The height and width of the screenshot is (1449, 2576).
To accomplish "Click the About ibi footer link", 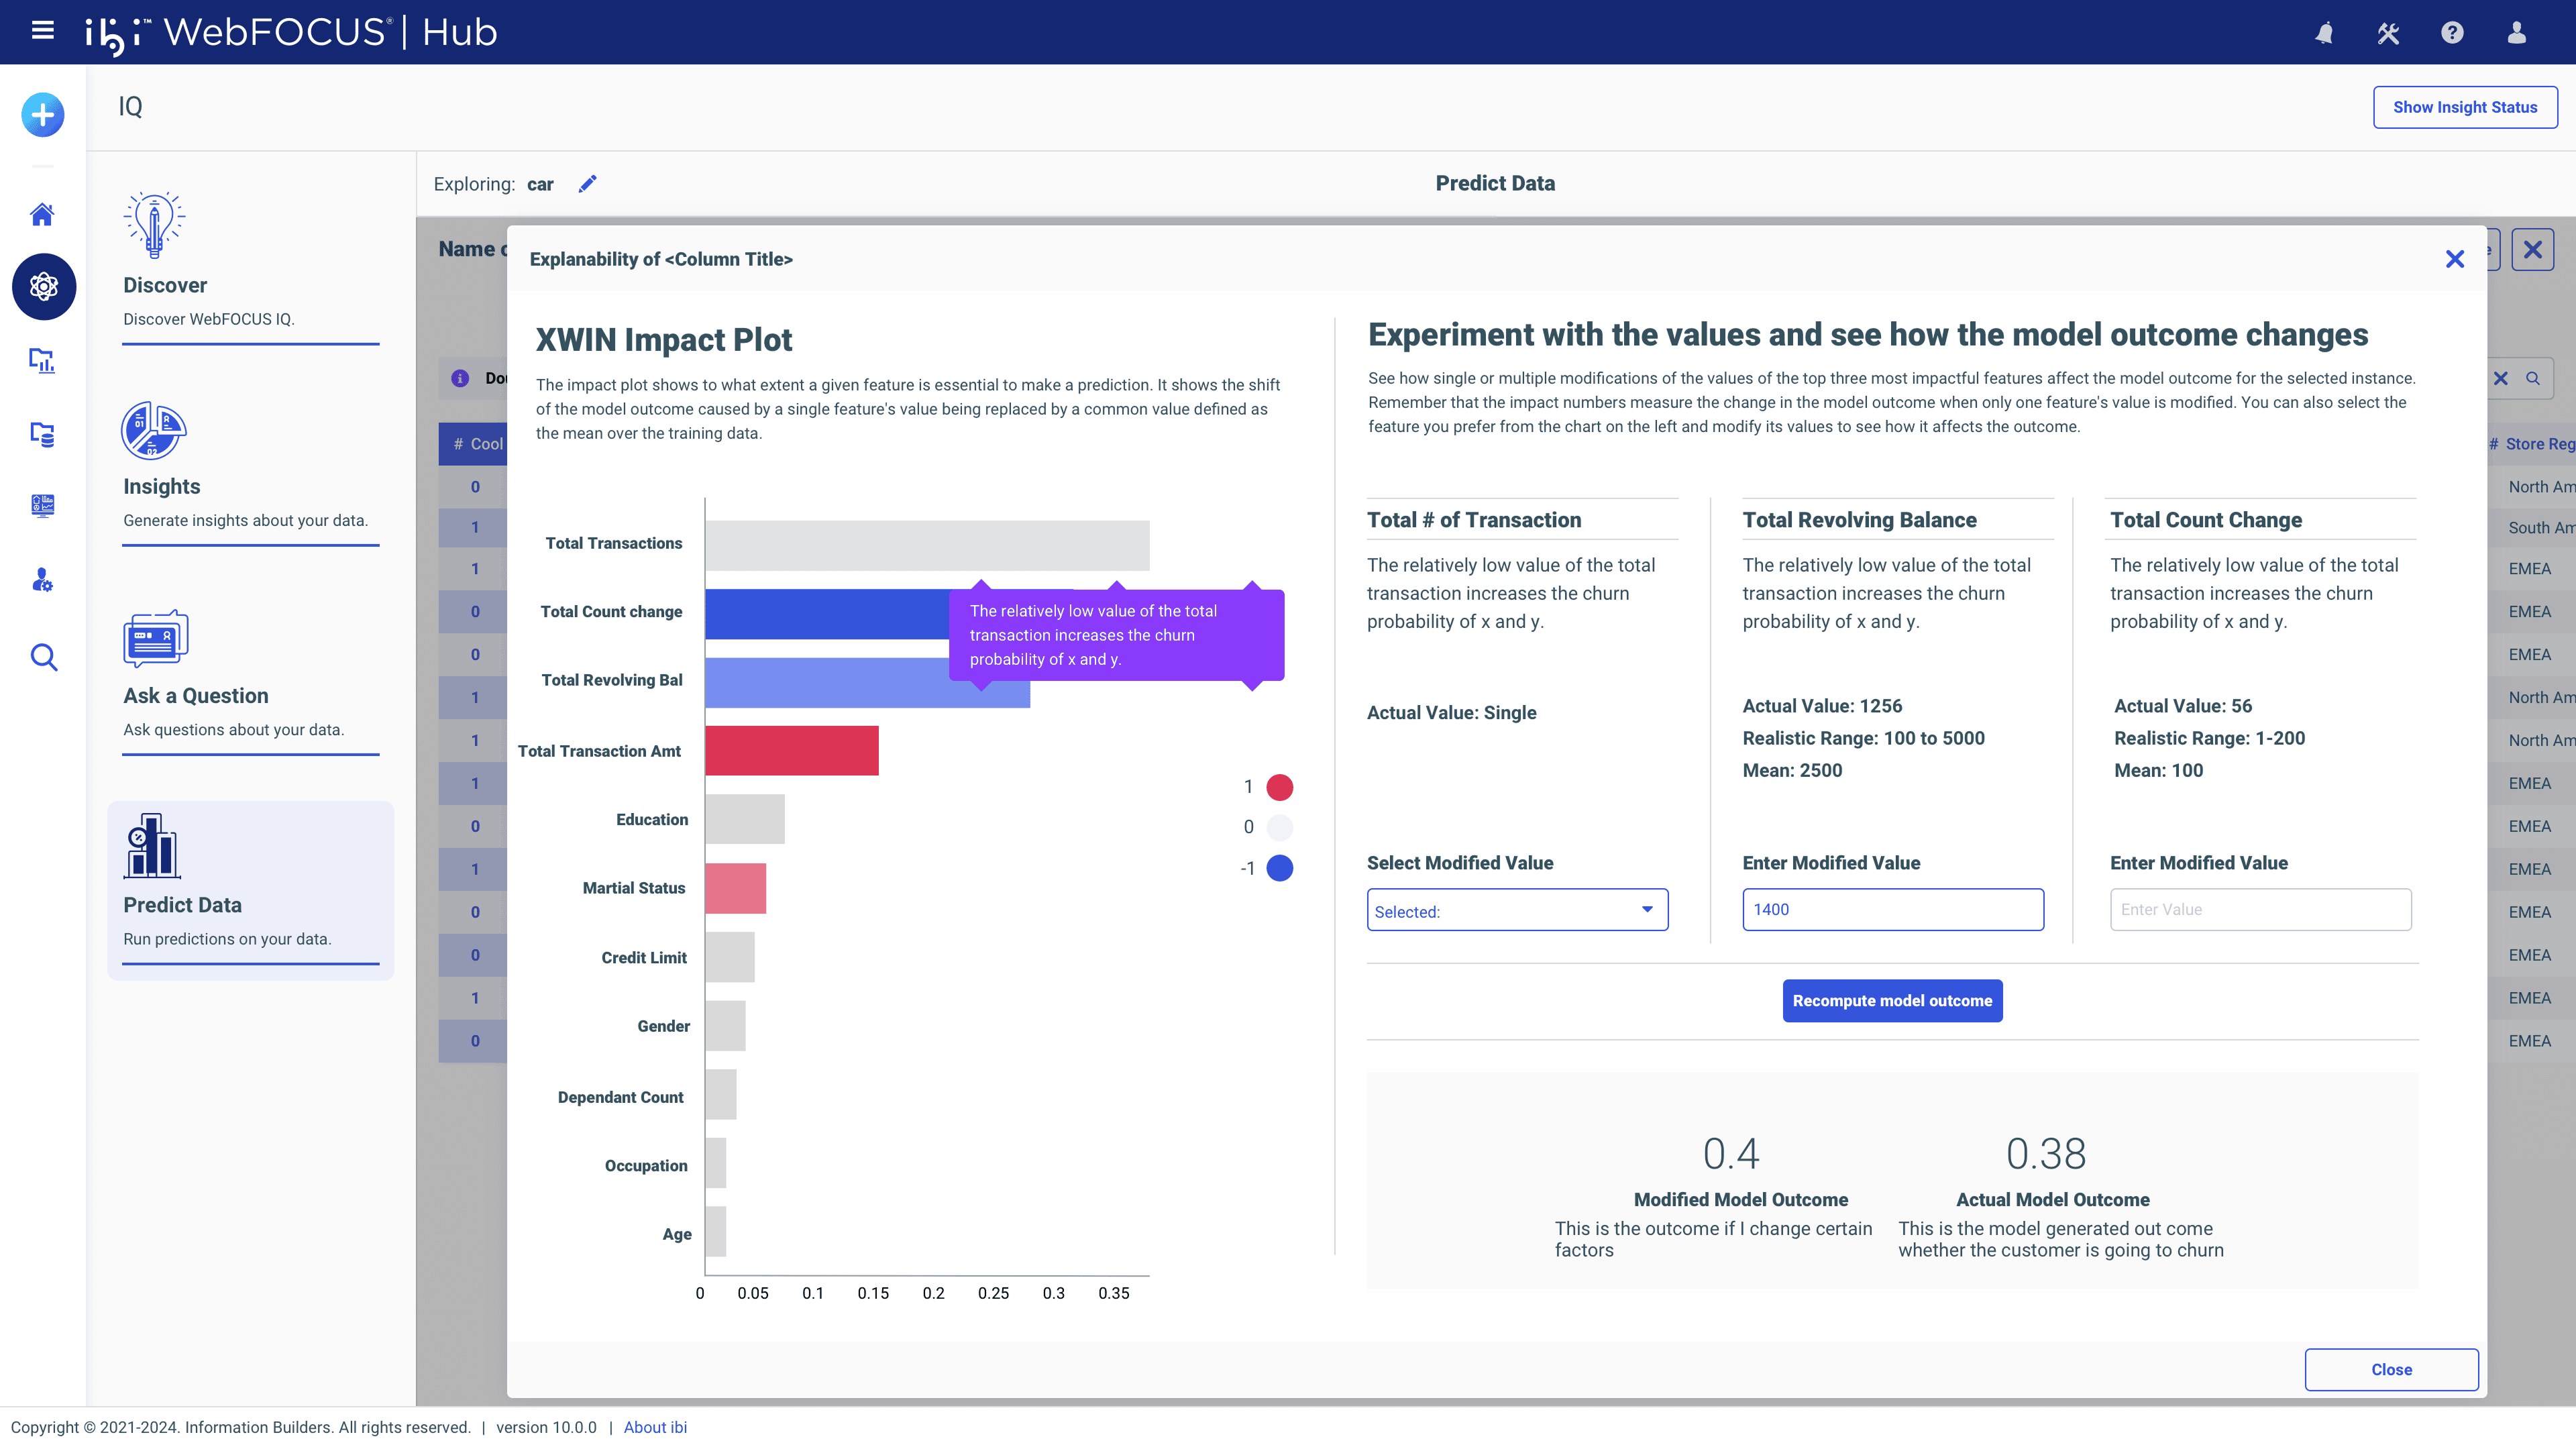I will [655, 1427].
